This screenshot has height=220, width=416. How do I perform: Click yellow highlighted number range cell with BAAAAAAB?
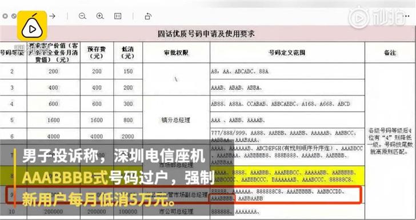pyautogui.click(x=287, y=175)
